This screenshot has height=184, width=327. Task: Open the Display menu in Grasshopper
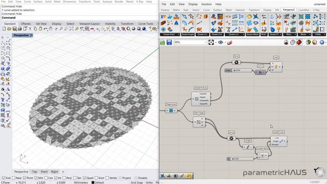click(x=193, y=4)
